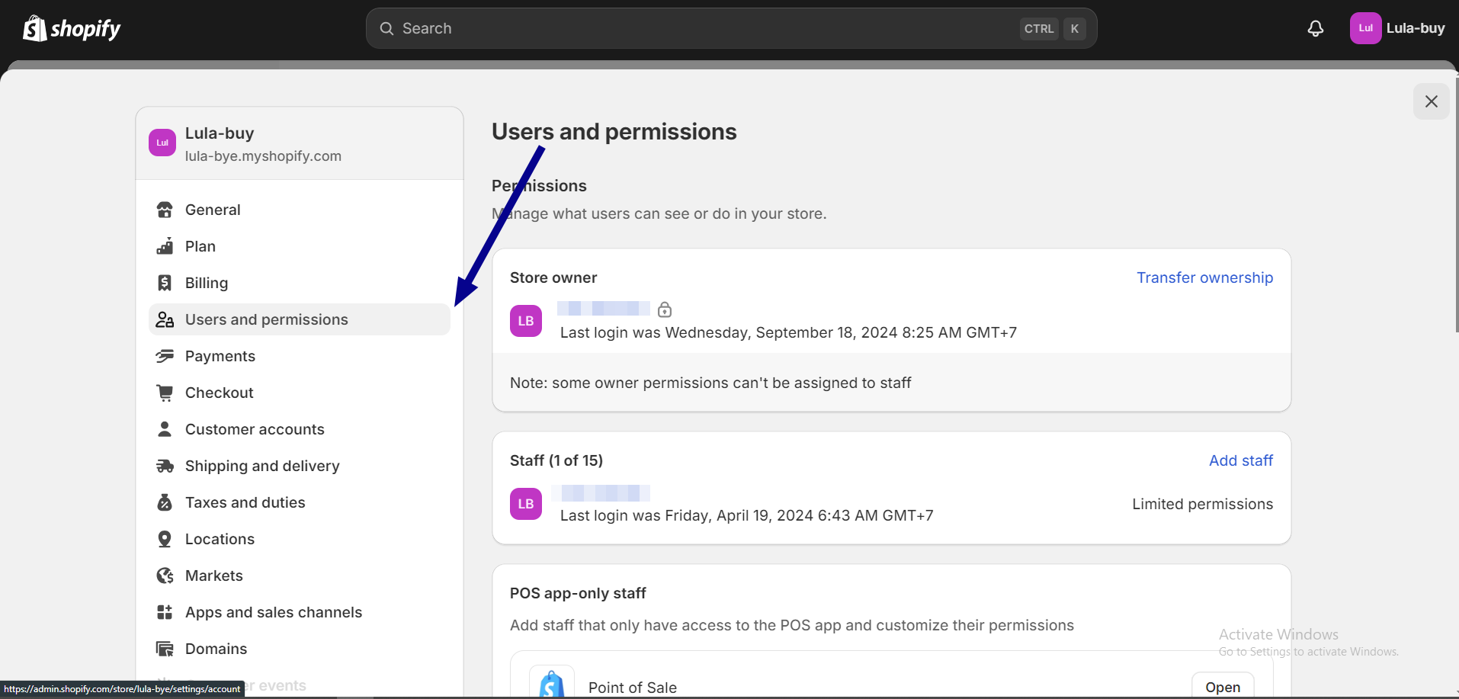Viewport: 1459px width, 699px height.
Task: Go to Domains settings
Action: (300, 649)
